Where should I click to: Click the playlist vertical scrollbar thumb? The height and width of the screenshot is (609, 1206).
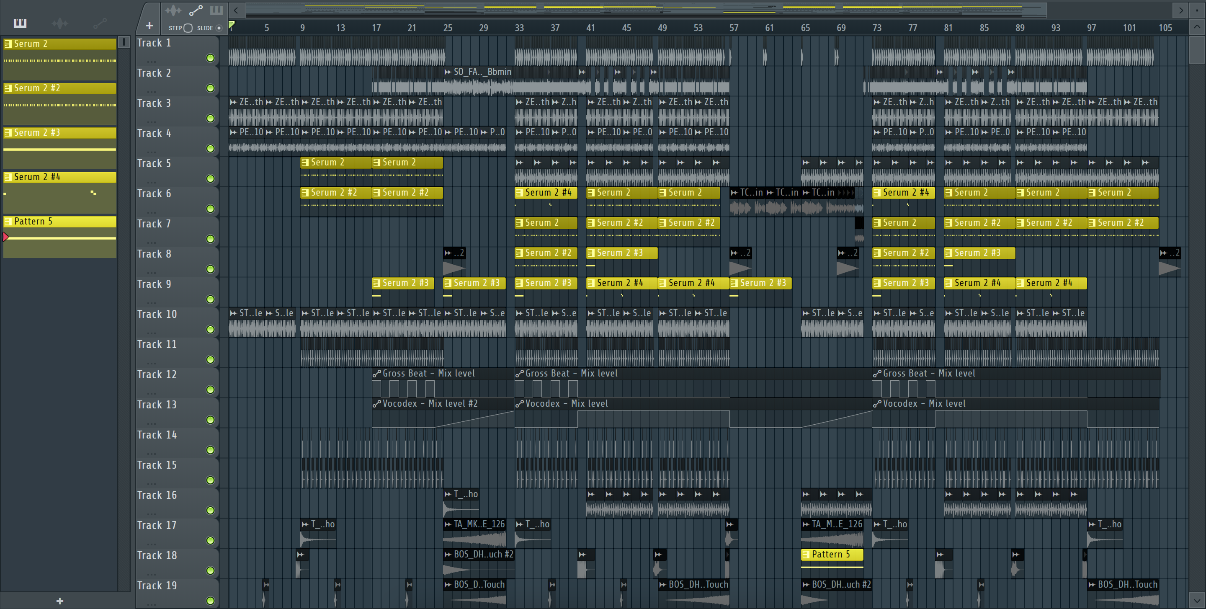click(x=1197, y=49)
